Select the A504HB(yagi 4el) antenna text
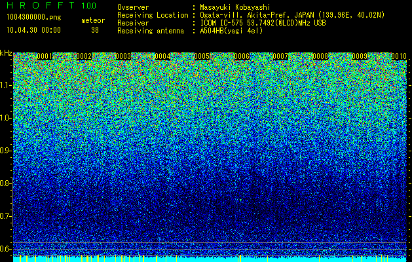 click(231, 31)
